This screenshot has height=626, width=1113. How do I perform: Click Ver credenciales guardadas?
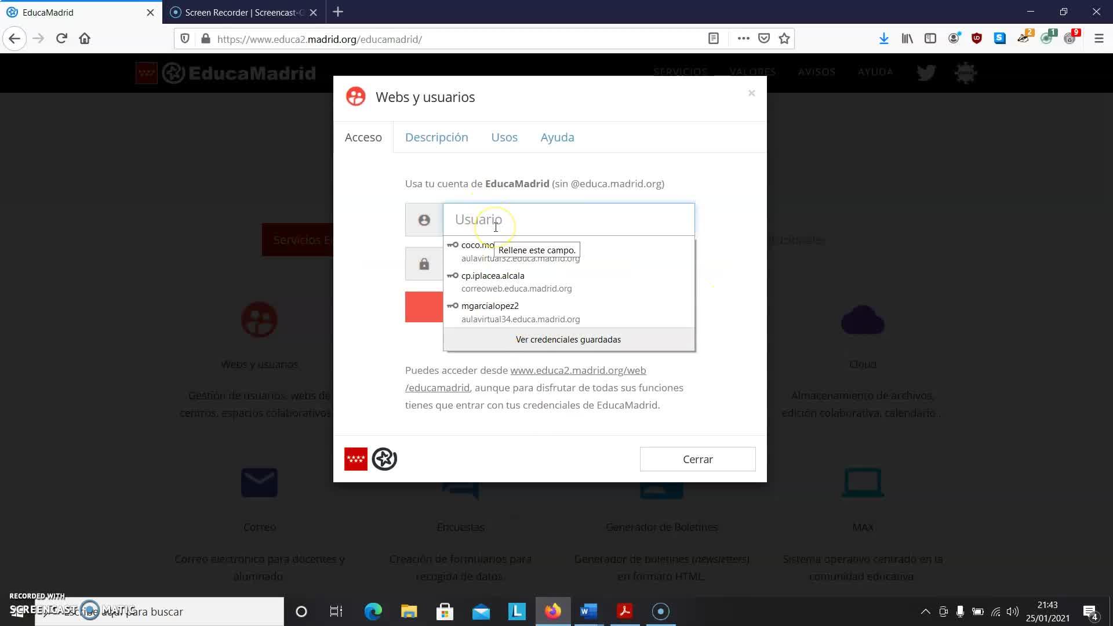[568, 340]
